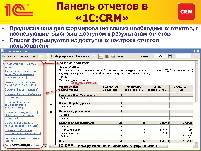Open По ответственным (Анализ событий) report link

pos(20,65)
